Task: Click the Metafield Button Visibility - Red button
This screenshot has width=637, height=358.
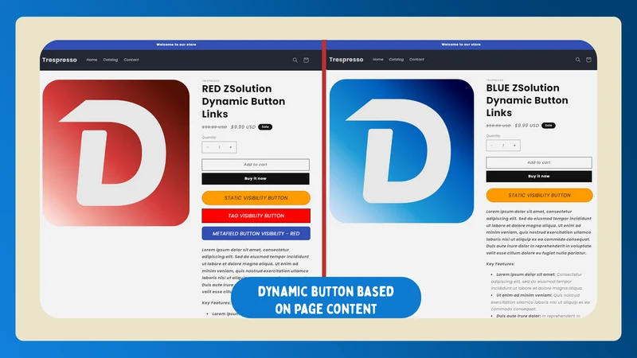Action: pyautogui.click(x=256, y=233)
